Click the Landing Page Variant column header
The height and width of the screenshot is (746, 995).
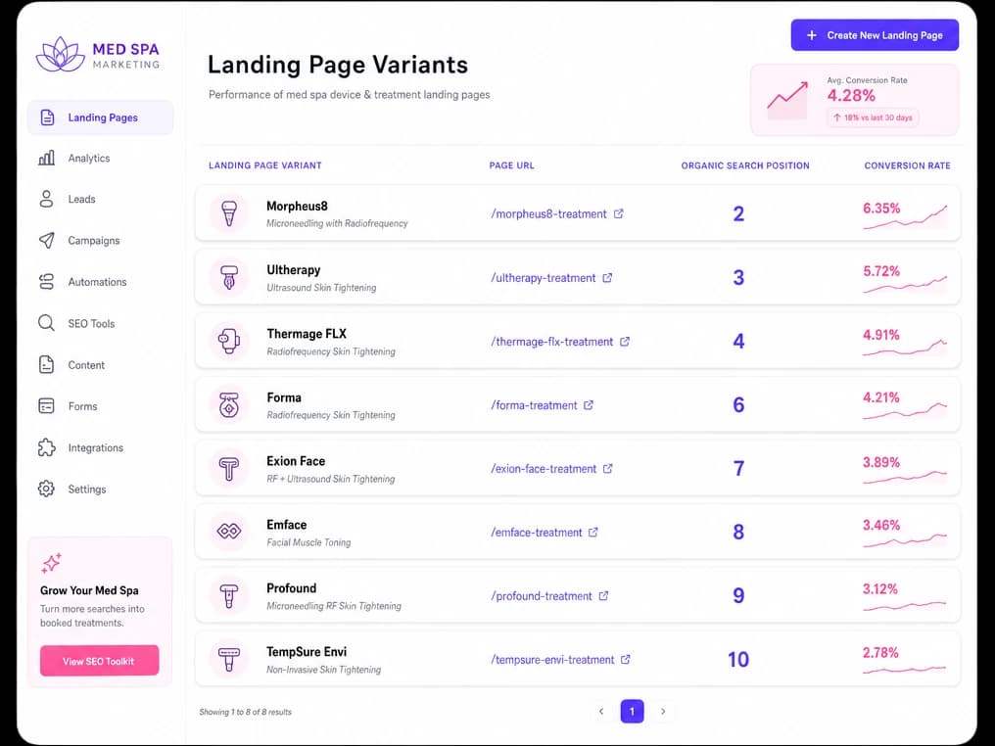click(x=265, y=165)
